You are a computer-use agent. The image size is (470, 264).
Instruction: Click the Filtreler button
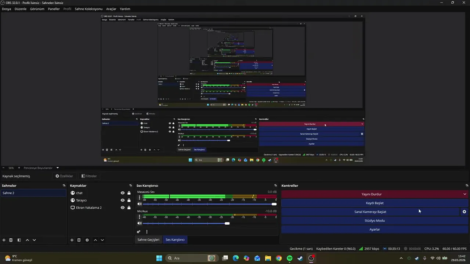click(x=89, y=176)
